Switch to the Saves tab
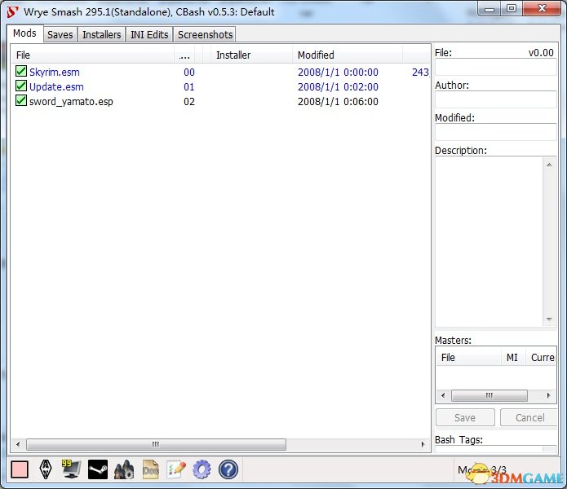The image size is (567, 489). (60, 35)
